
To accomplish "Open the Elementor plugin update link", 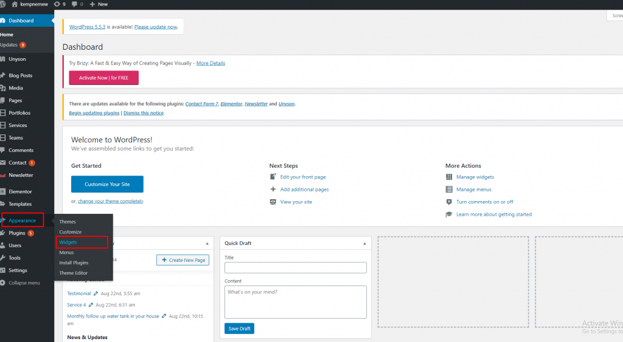I will (231, 104).
